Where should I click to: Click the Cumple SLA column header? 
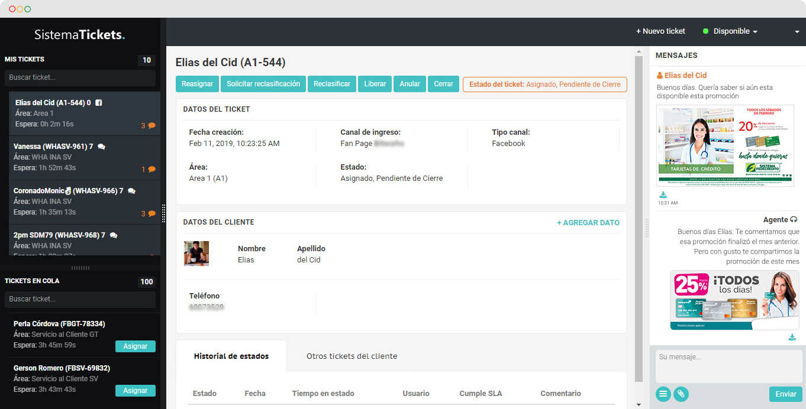click(x=481, y=394)
